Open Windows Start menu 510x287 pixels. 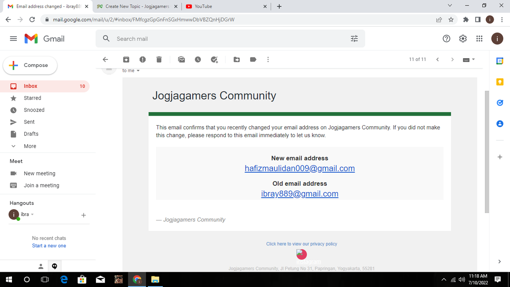[x=9, y=279]
